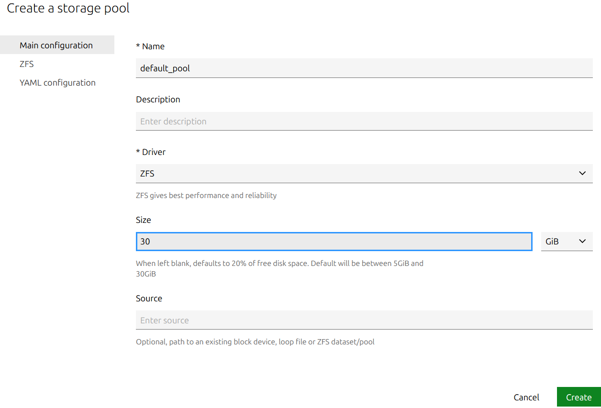Click the Enter source input field

tap(364, 320)
